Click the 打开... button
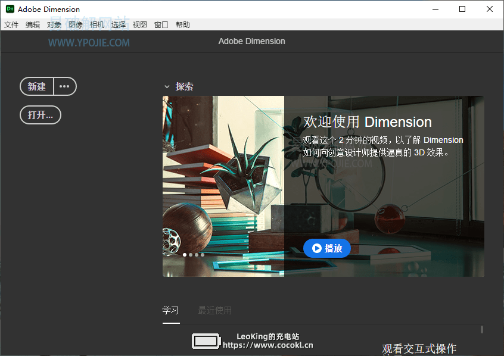Screen dimensions: 504x356 tap(41, 115)
